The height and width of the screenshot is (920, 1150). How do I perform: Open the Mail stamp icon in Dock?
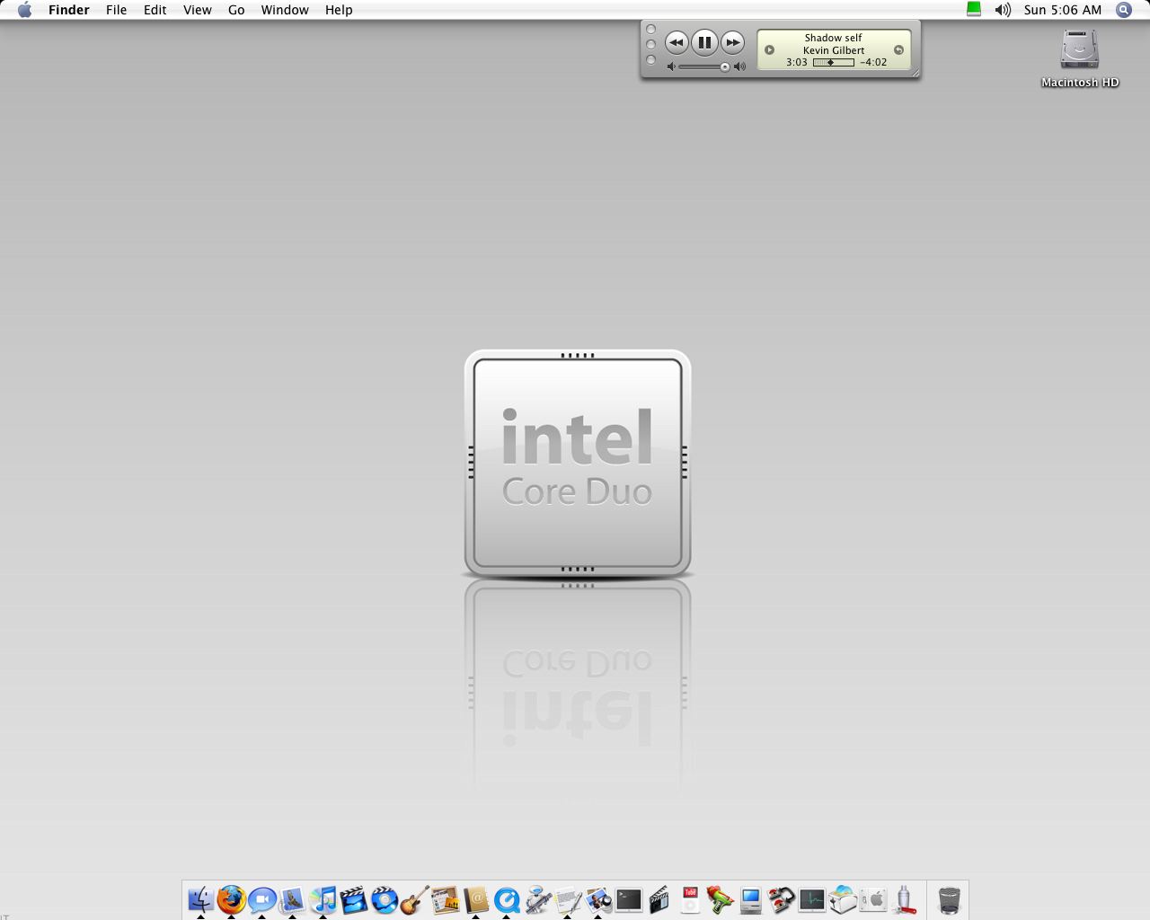click(292, 898)
